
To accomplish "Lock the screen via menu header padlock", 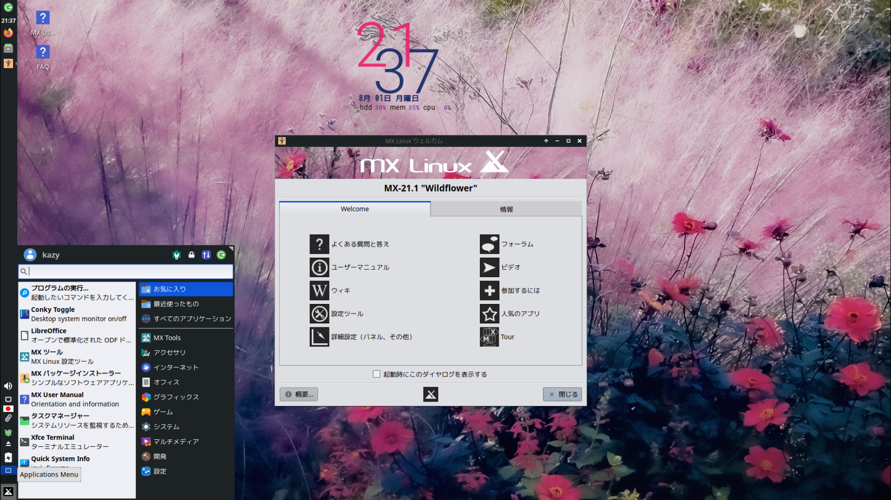I will coord(191,255).
